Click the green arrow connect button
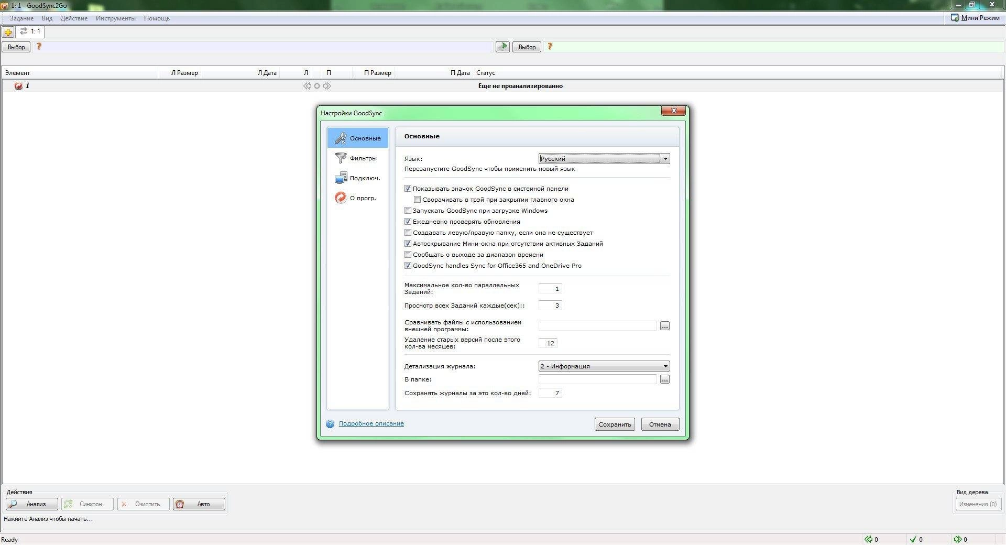Viewport: 1006px width, 545px height. (x=502, y=47)
